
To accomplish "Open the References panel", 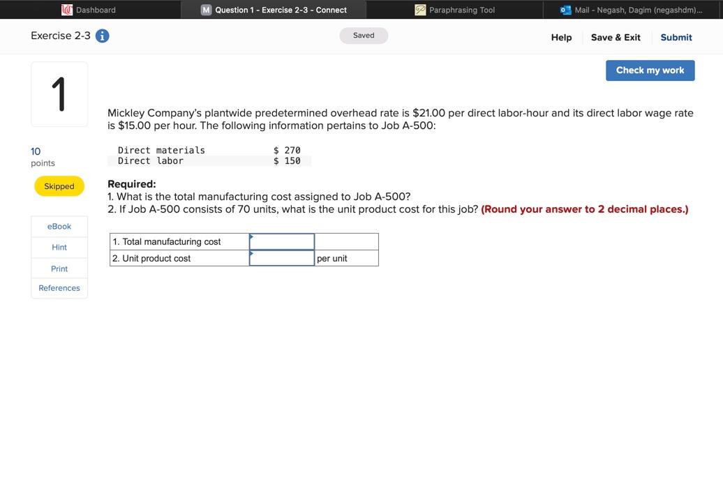I will [59, 287].
